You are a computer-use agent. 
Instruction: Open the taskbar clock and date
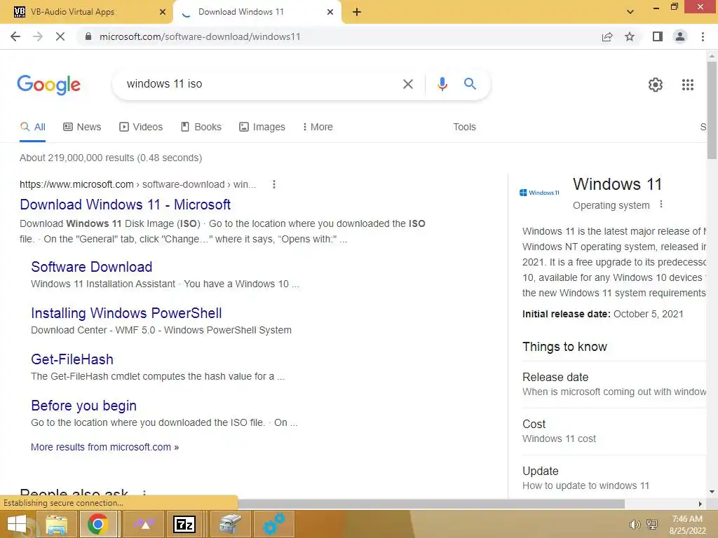coord(687,525)
